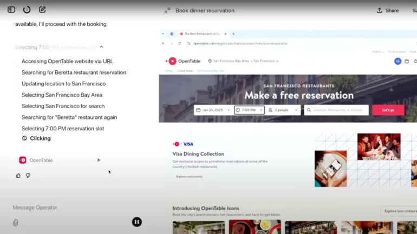Image resolution: width=417 pixels, height=234 pixels.
Task: Click 'Selecting 7:00 PM reservation slot' list step
Action: pyautogui.click(x=63, y=129)
